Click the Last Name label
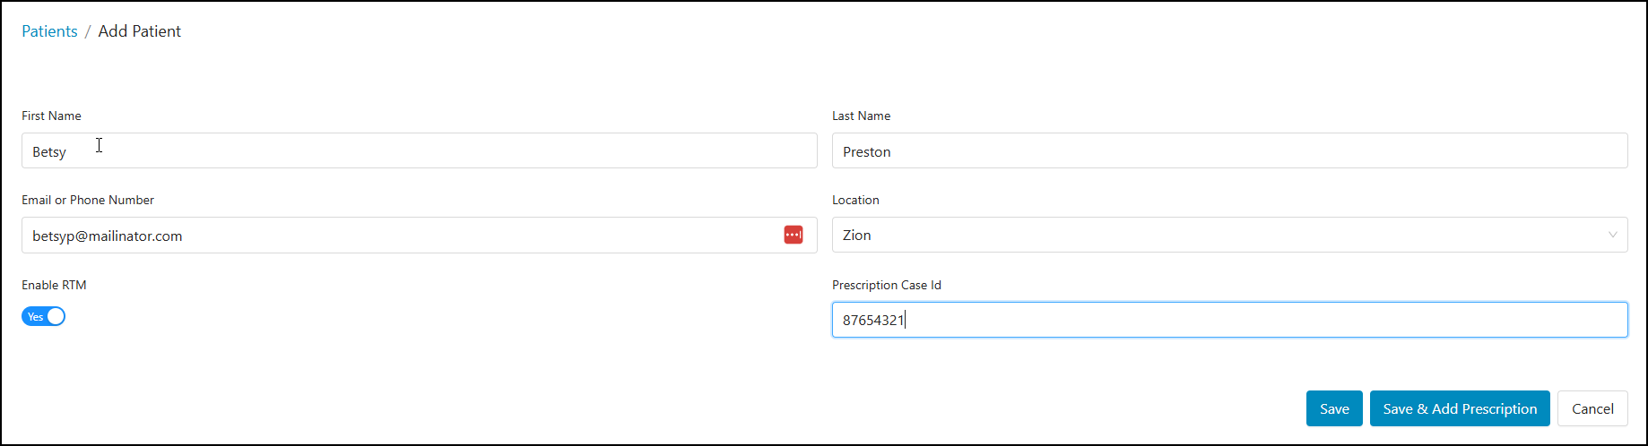 [861, 116]
